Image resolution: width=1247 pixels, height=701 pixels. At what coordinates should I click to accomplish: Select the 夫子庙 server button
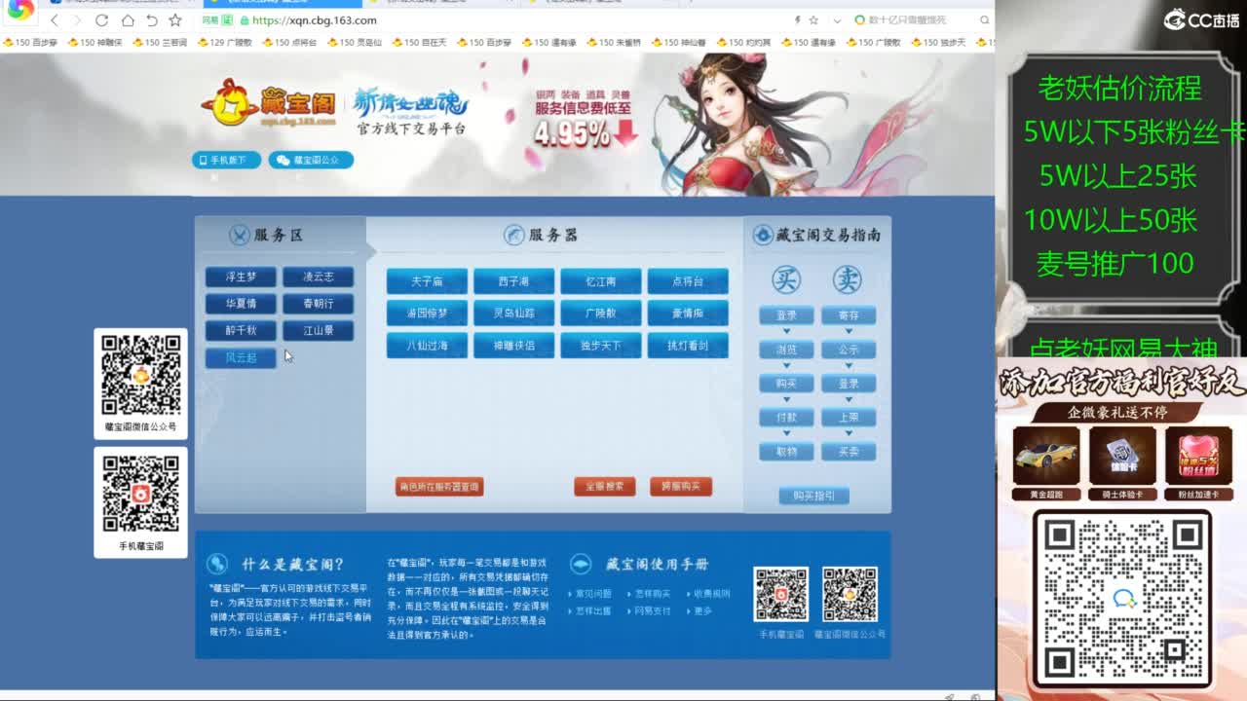(x=426, y=280)
